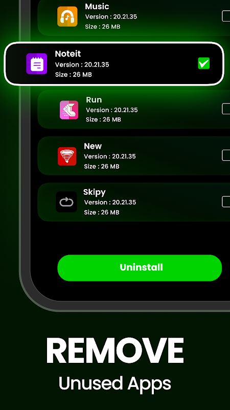
Task: Check the New app checkbox
Action: [226, 155]
